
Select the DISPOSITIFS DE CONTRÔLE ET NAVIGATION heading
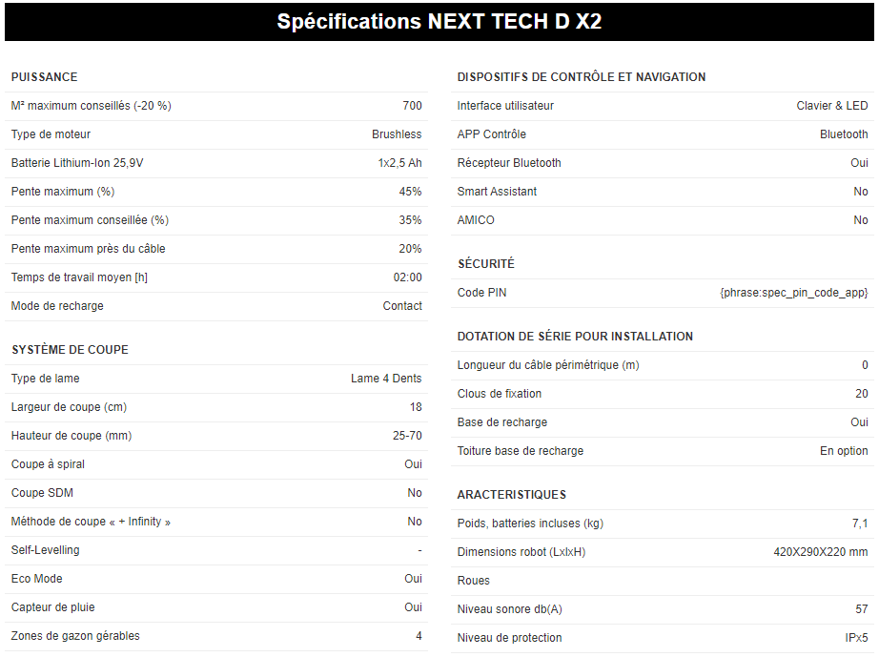click(582, 77)
